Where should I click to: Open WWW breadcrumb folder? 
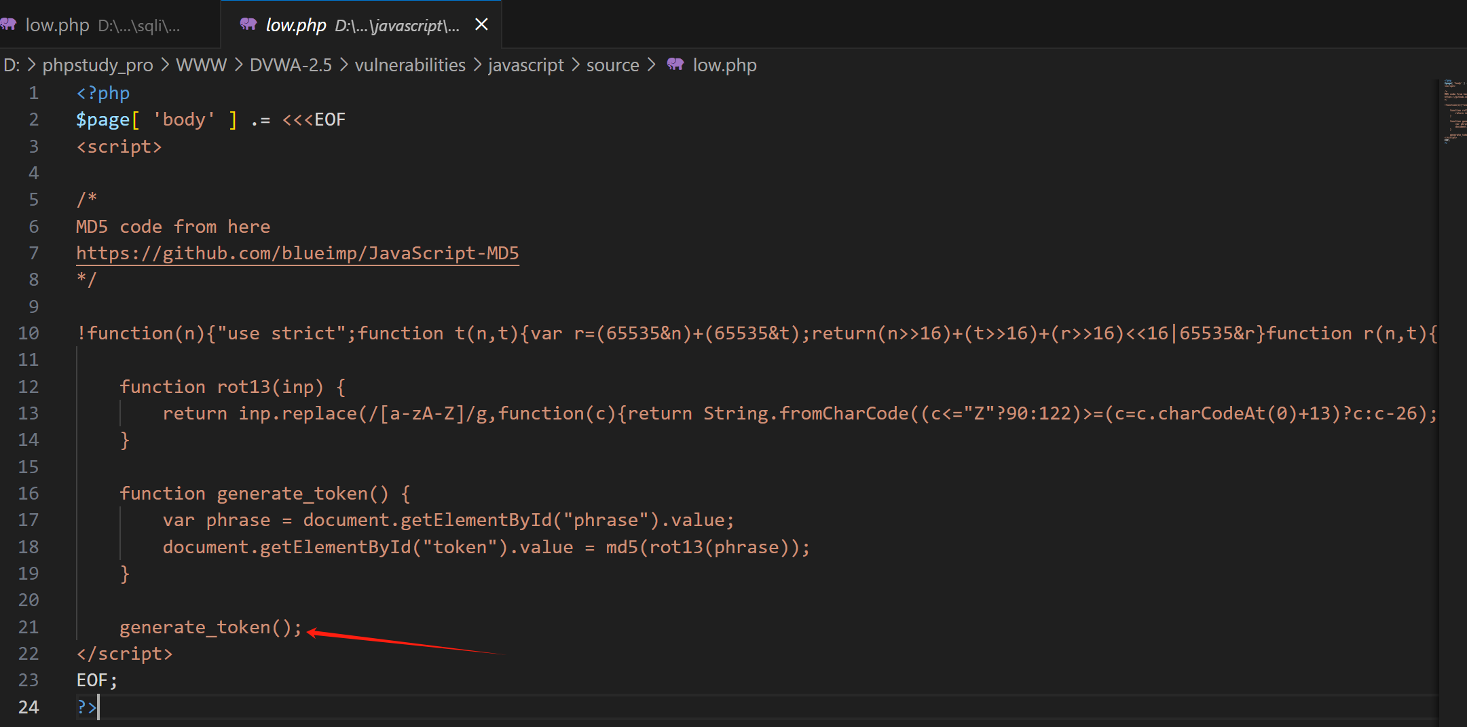[201, 65]
